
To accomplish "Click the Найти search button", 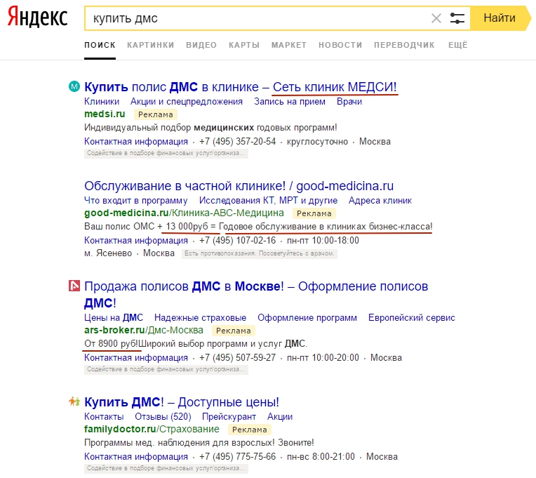I will point(500,18).
